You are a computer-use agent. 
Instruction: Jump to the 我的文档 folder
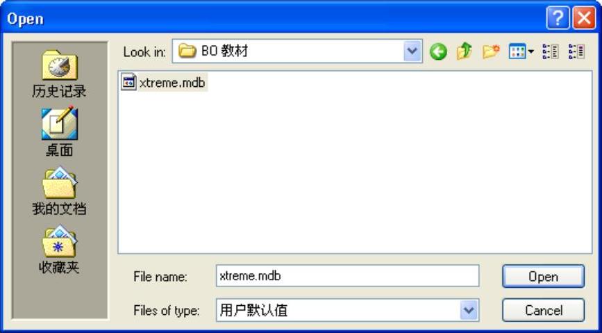coord(60,191)
